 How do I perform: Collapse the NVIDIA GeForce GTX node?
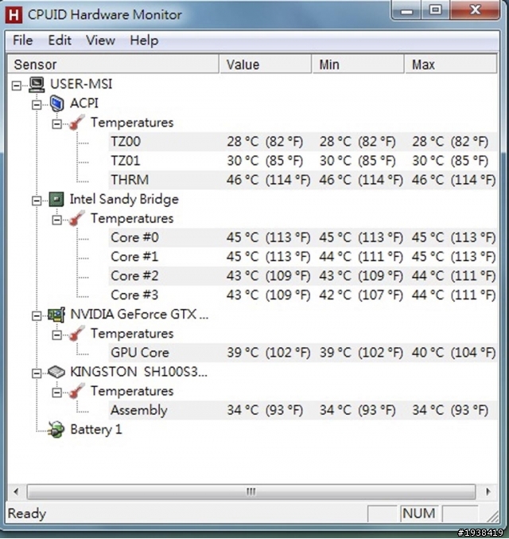pyautogui.click(x=37, y=315)
